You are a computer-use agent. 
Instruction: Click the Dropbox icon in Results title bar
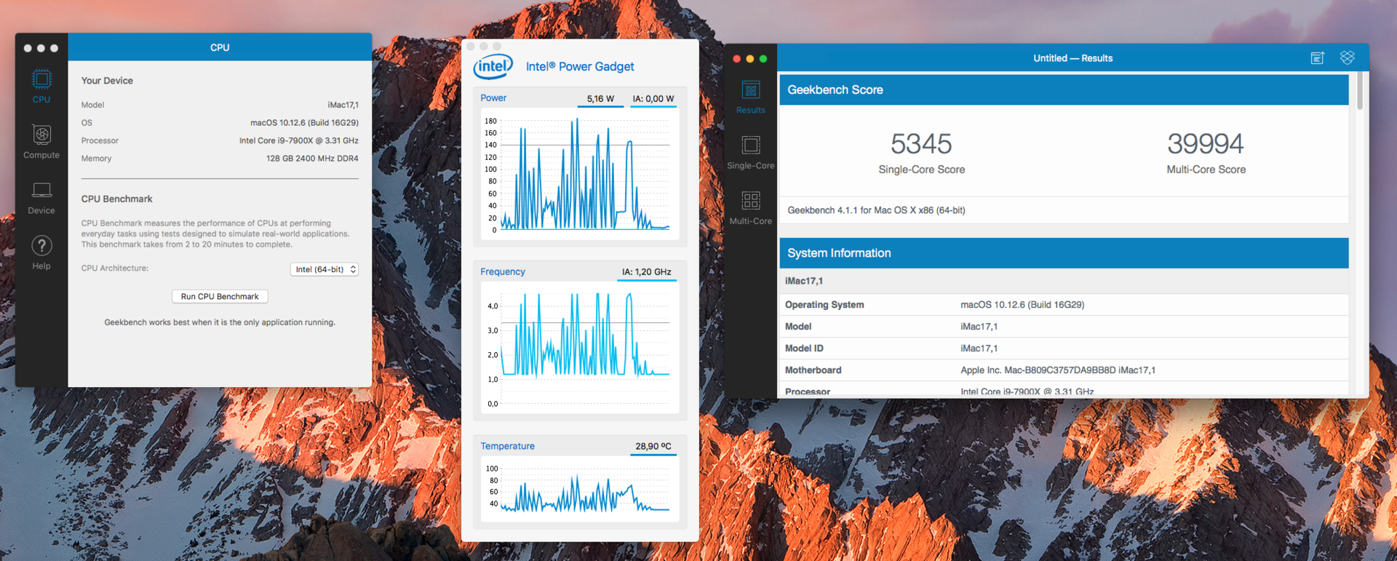click(1347, 57)
